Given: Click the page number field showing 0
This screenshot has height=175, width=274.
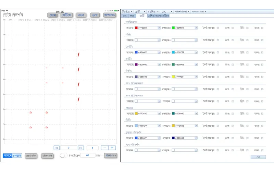Looking at the screenshot, I should pos(69,148).
